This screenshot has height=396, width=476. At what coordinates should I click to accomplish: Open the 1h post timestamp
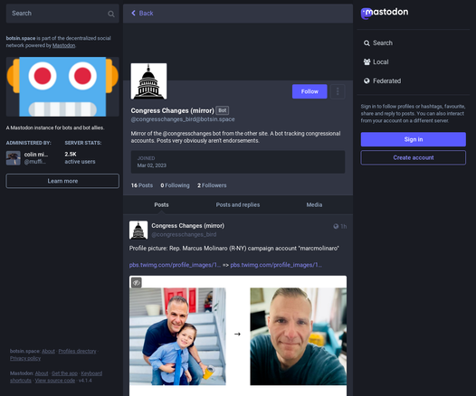pos(343,226)
